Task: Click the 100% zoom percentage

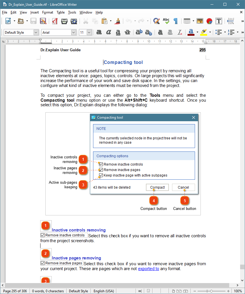Action: (238, 291)
